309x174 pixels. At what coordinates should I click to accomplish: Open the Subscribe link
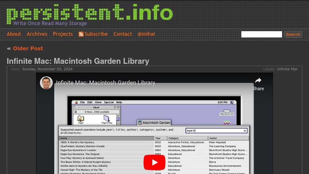pyautogui.click(x=96, y=34)
